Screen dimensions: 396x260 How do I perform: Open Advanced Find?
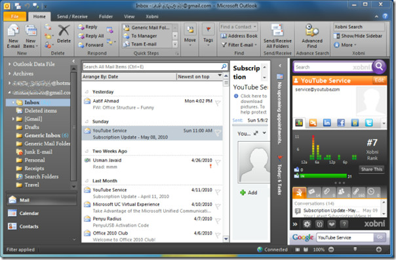pos(312,36)
